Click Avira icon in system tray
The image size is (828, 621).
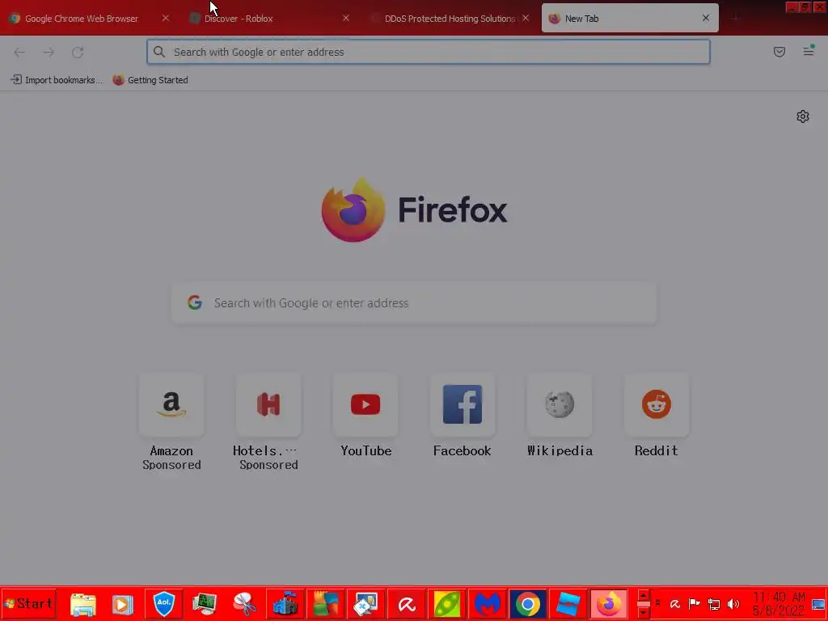[x=675, y=603]
